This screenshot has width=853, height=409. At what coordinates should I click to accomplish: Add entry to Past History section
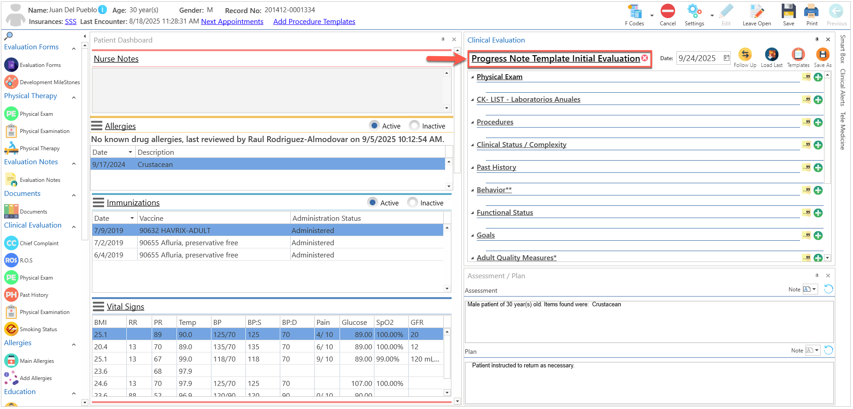[x=818, y=168]
